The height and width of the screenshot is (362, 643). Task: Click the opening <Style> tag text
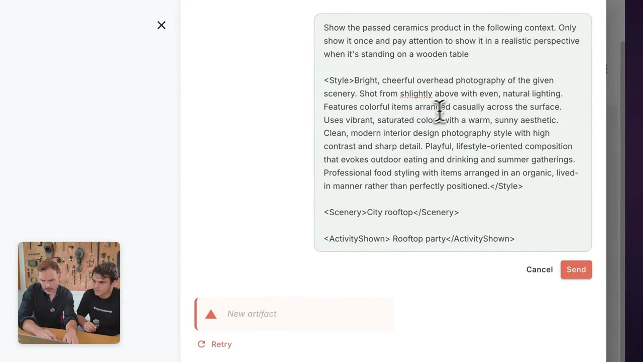coord(338,80)
